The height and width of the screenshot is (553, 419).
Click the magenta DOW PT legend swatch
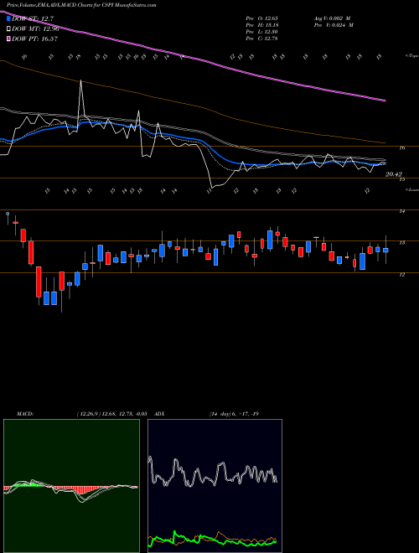(9, 39)
